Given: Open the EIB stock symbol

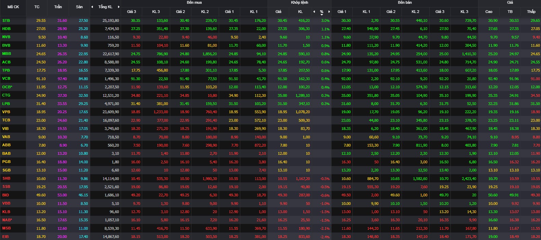Looking at the screenshot, I should 5,236.
